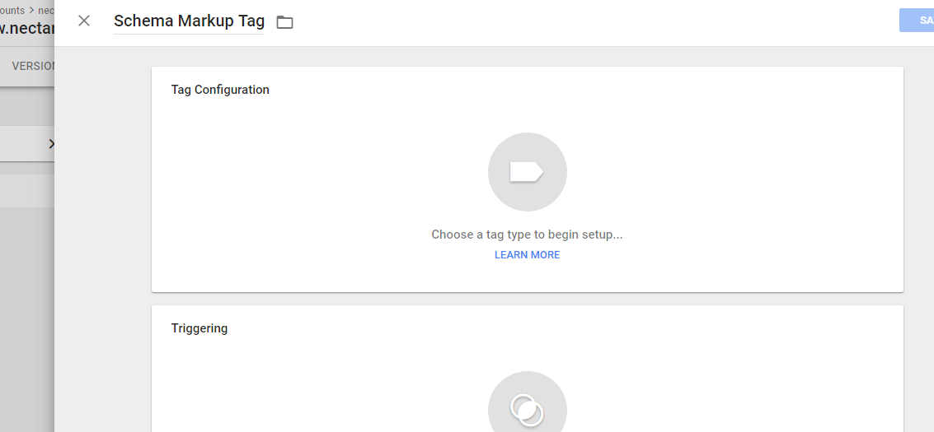Close the Schema Markup Tag editor
Image resolution: width=934 pixels, height=432 pixels.
84,21
